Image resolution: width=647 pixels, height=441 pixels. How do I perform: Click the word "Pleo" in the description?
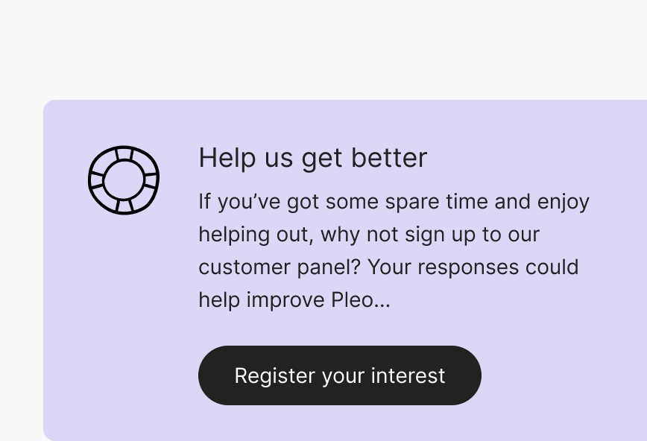tap(353, 300)
